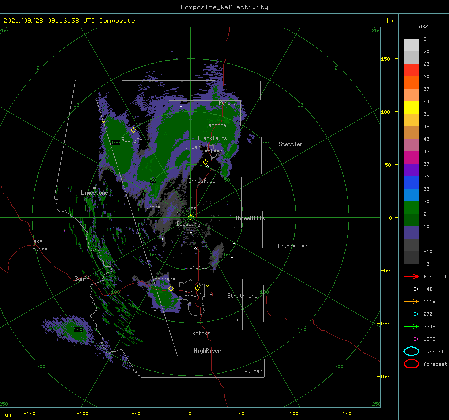Click the 'HighRiver' map label
This screenshot has height=420, width=449.
[207, 351]
